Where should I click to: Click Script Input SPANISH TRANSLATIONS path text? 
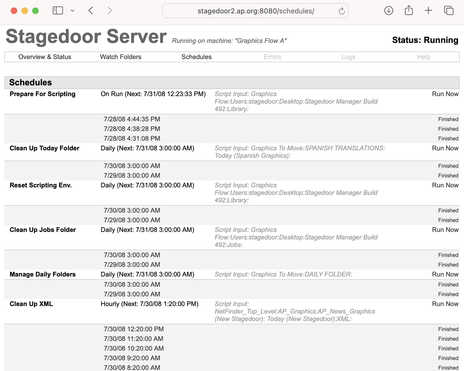pyautogui.click(x=300, y=152)
